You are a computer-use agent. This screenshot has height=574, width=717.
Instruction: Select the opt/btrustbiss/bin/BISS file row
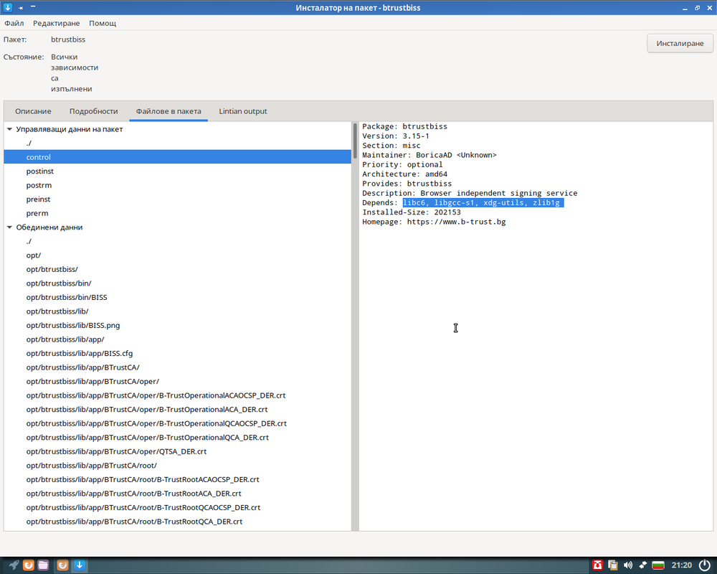pyautogui.click(x=177, y=297)
